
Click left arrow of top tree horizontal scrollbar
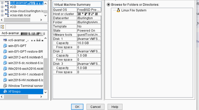[2, 20]
